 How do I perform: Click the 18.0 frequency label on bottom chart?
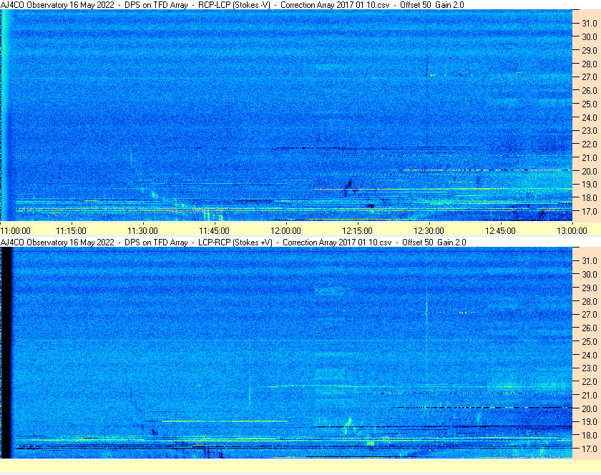tap(590, 436)
